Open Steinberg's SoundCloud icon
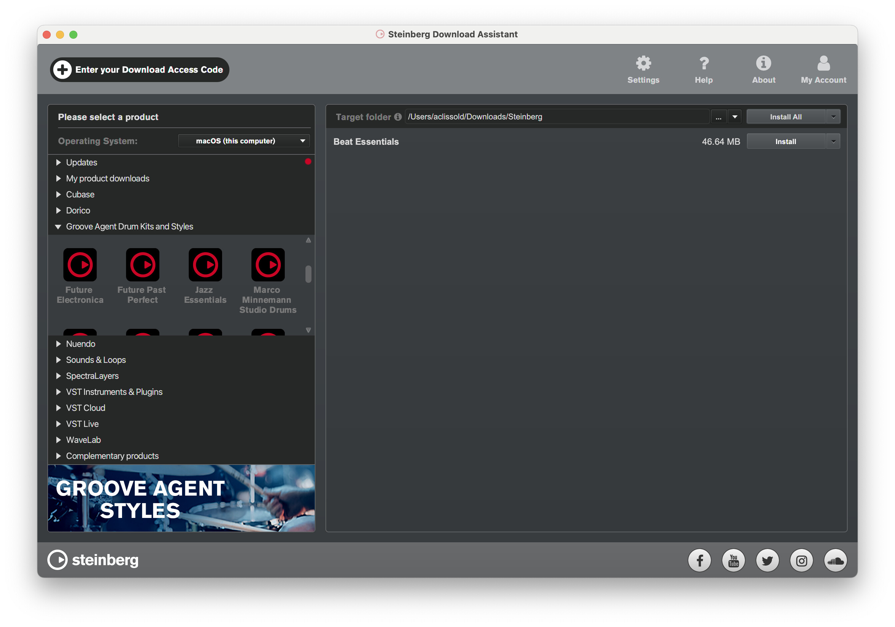Screen dimensions: 895x627 click(x=835, y=561)
